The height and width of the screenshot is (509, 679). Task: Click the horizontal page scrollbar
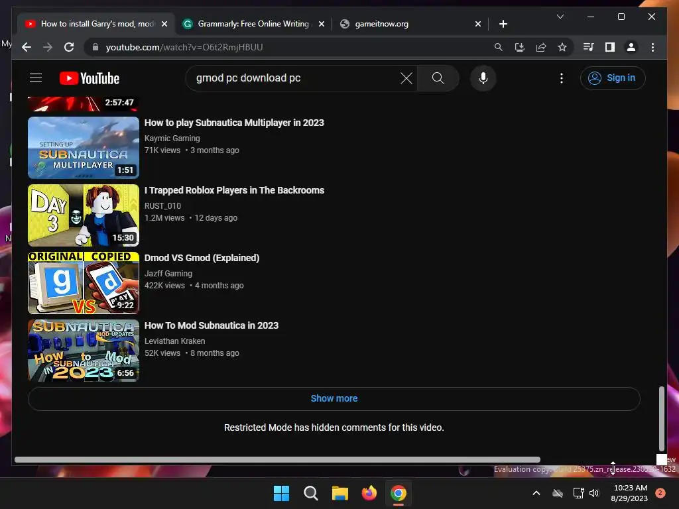pos(277,460)
